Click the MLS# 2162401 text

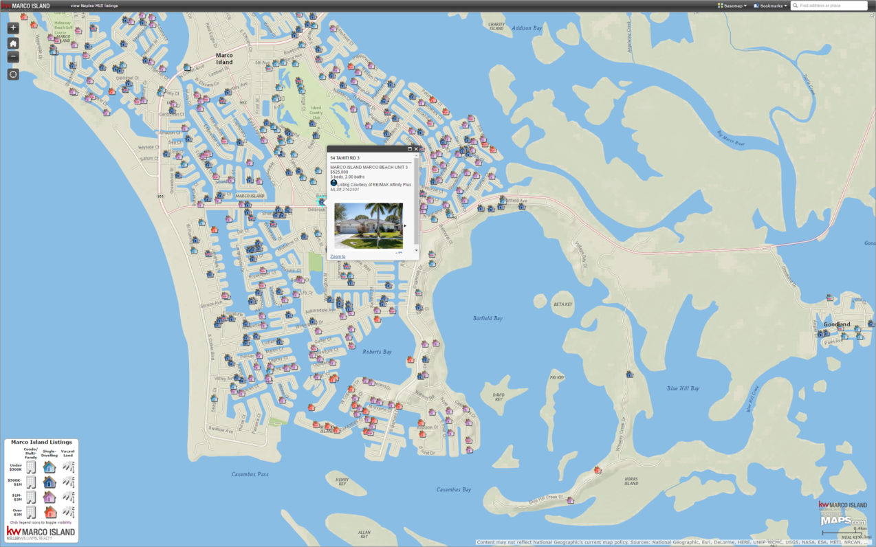344,189
